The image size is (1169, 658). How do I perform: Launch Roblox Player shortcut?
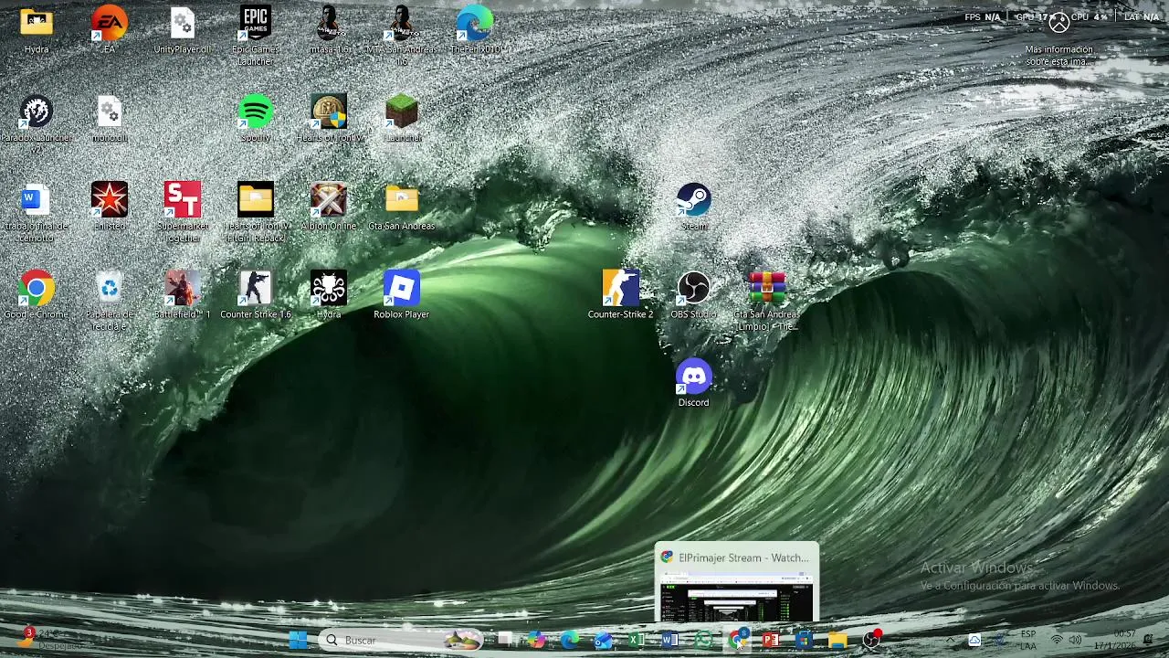coord(402,295)
